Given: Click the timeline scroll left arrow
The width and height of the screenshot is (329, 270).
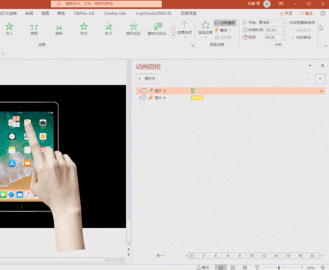Looking at the screenshot, I should (186, 256).
